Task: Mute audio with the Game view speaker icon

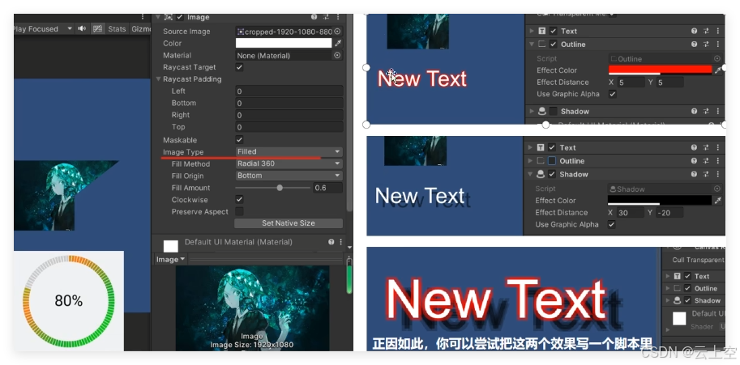Action: pyautogui.click(x=83, y=28)
